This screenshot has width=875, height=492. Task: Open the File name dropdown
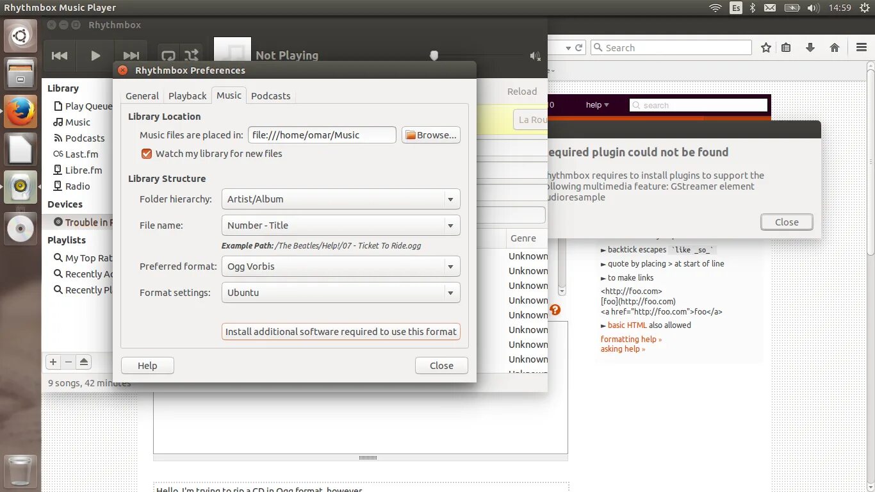(341, 225)
